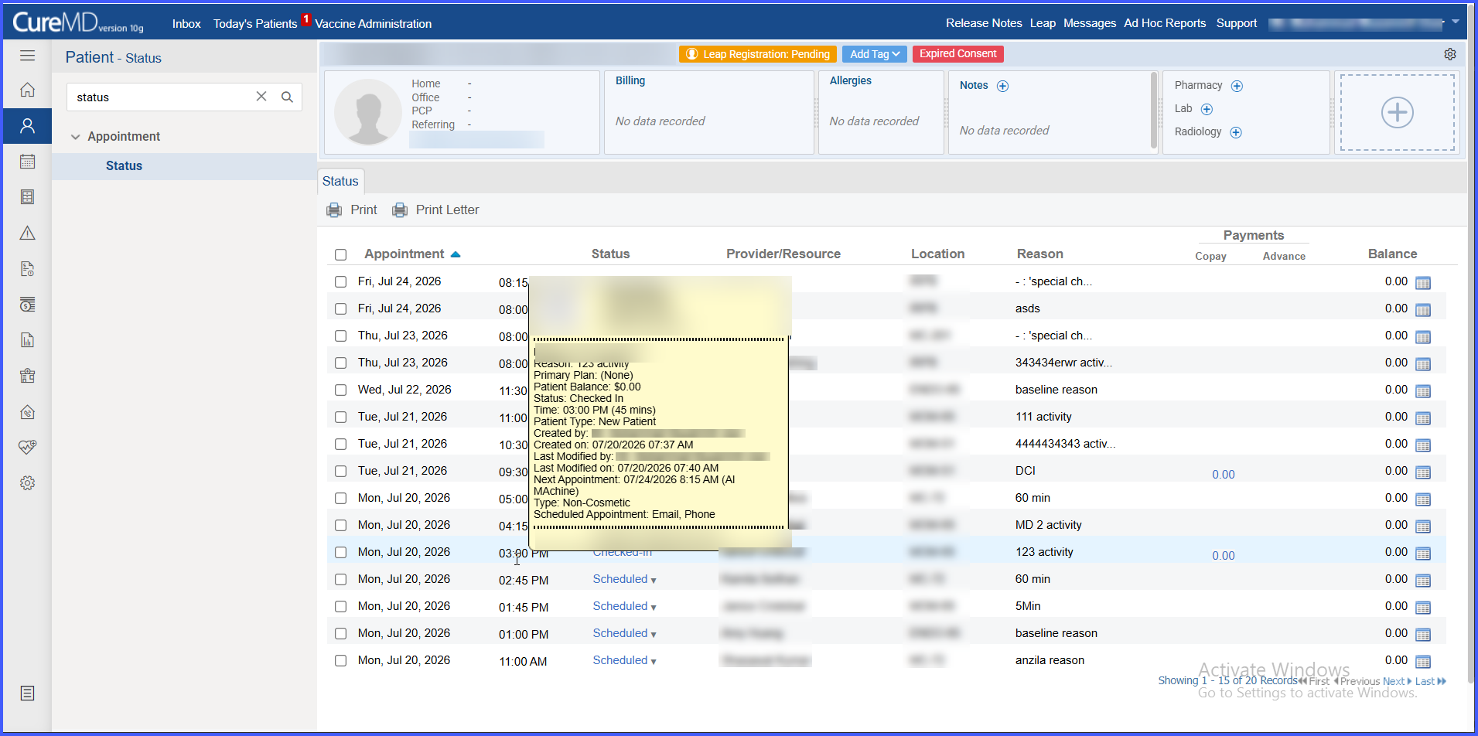Open grid icon for 5Min appointment row

1423,608
